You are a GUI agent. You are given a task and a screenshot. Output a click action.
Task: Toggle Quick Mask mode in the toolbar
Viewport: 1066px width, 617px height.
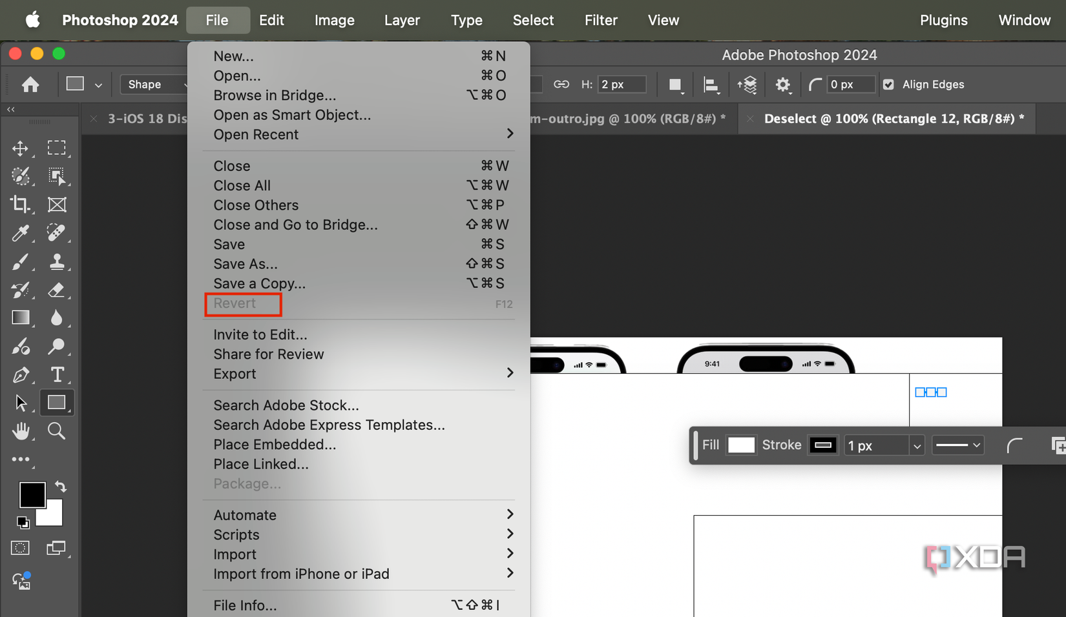pos(20,547)
